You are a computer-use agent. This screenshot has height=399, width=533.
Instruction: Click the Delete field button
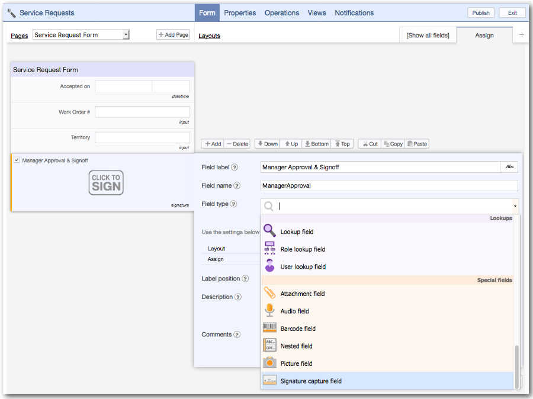click(237, 144)
